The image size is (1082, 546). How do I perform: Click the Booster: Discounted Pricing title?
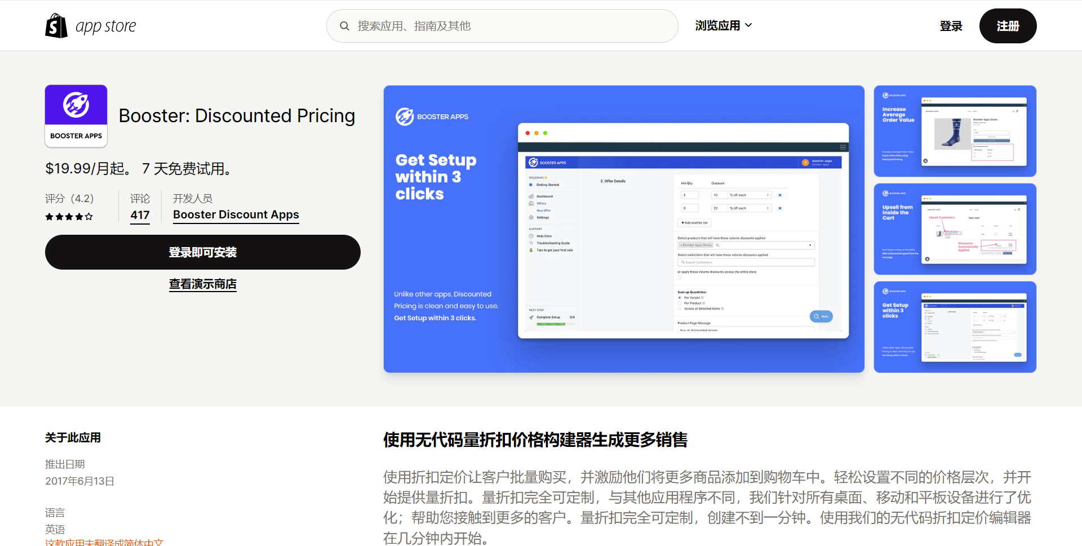(237, 116)
